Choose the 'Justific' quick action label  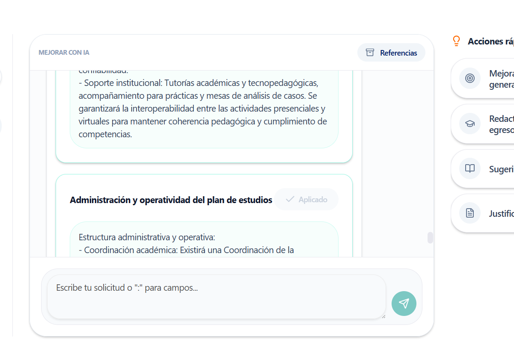pos(501,213)
